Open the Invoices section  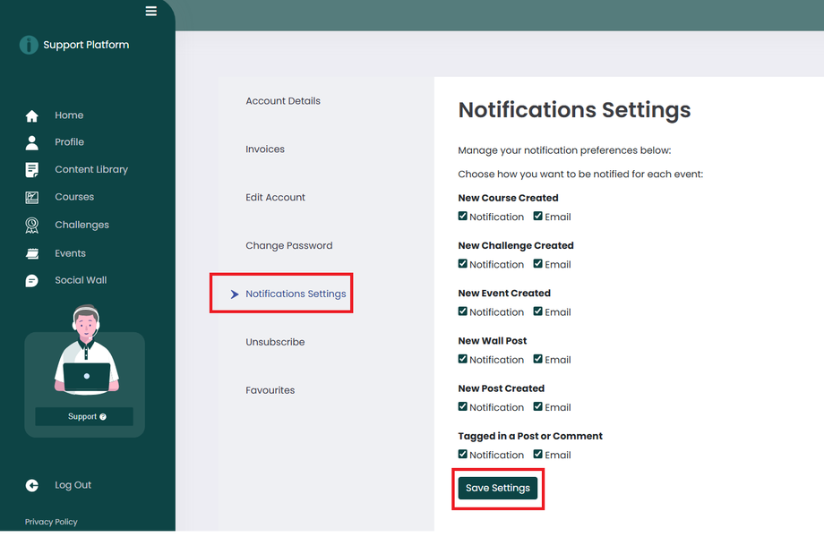(x=265, y=149)
